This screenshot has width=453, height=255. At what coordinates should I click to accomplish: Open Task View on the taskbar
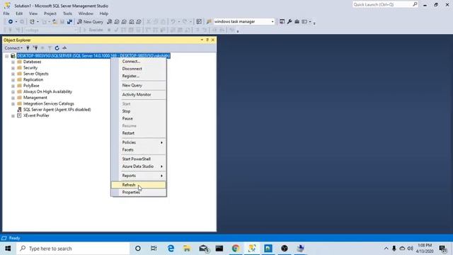coord(154,249)
